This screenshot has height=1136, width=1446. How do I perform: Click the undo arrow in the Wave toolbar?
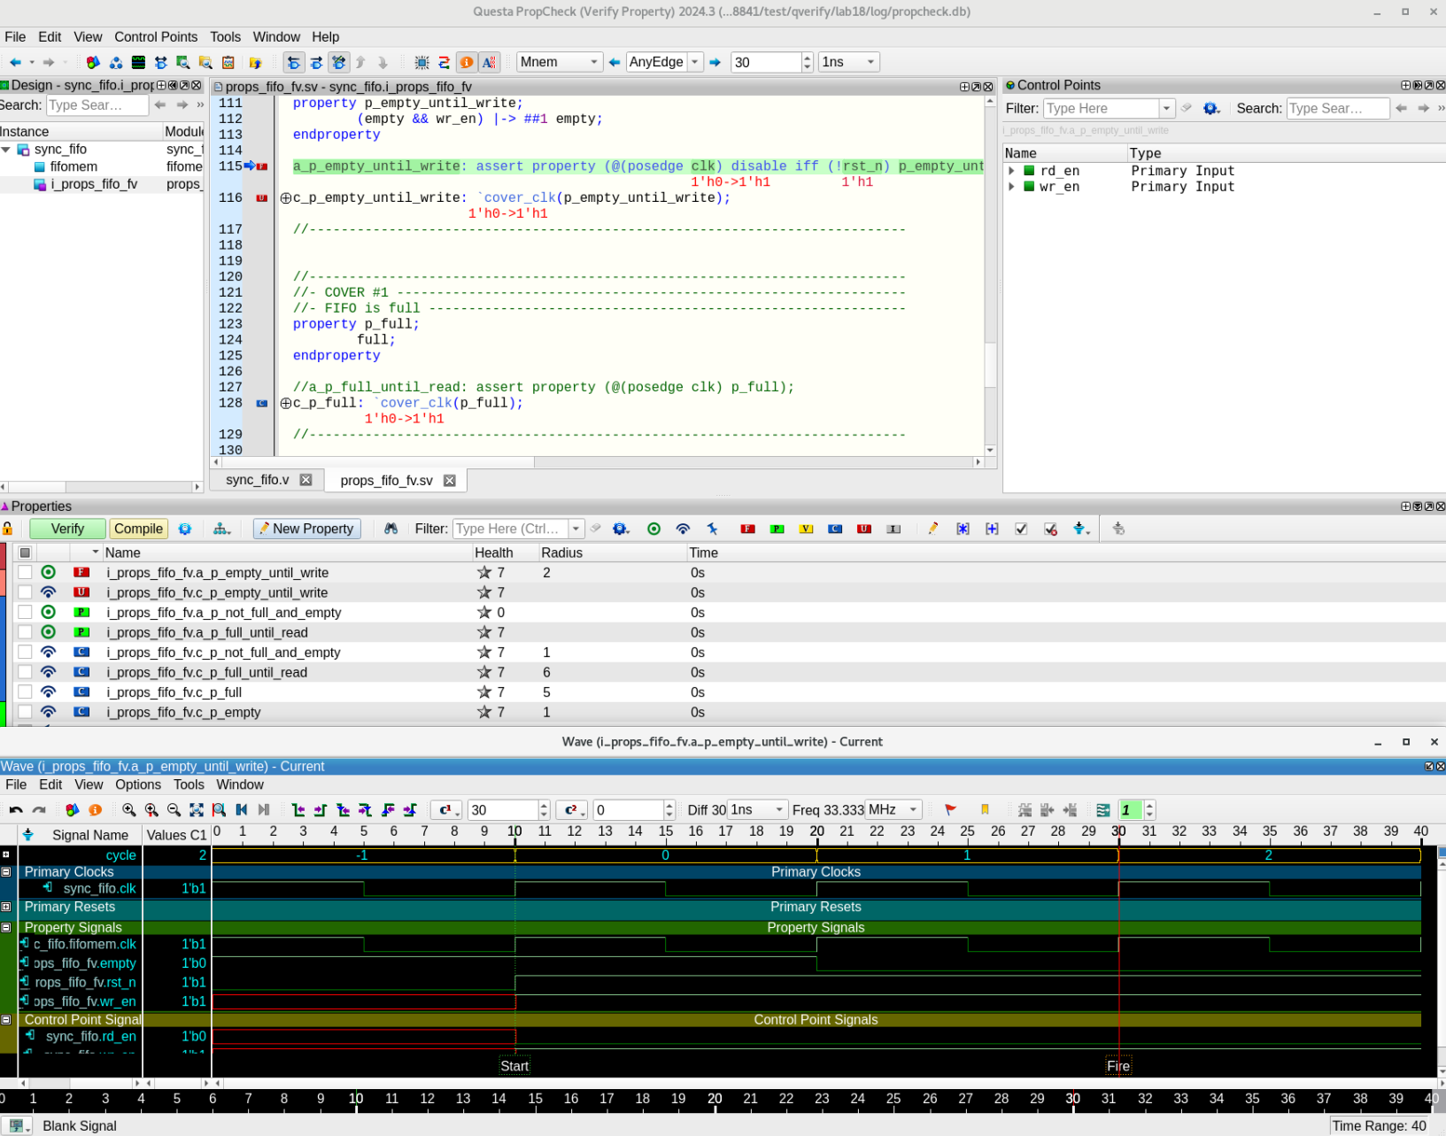[x=16, y=810]
